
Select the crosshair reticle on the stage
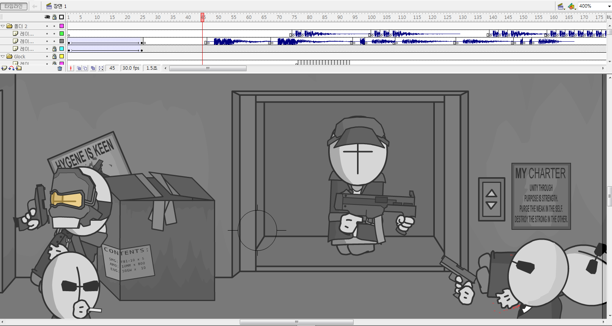[257, 230]
